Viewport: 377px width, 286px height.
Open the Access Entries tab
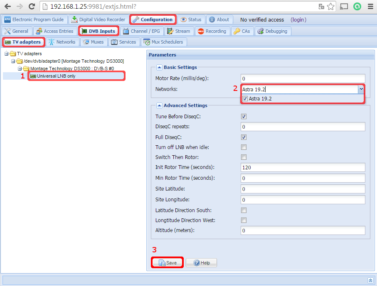pos(55,31)
